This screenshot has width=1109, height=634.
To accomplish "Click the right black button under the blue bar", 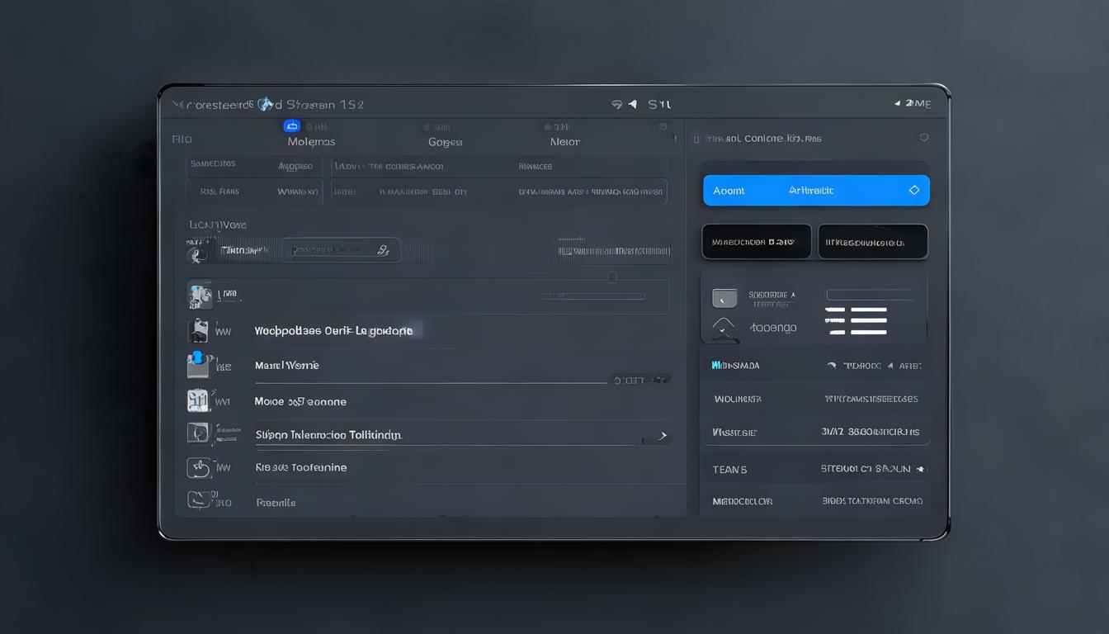I will tap(872, 242).
